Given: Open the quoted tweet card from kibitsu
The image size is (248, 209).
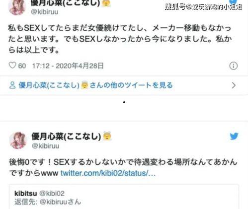Looking at the screenshot, I should (124, 197).
